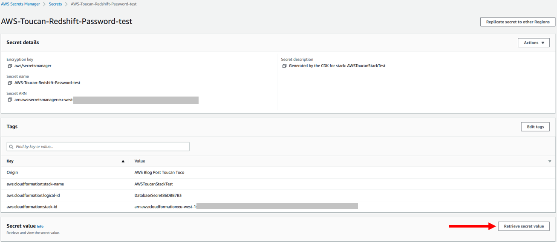
Task: Select 'AWSToucanStackTest' tag value
Action: 153,184
